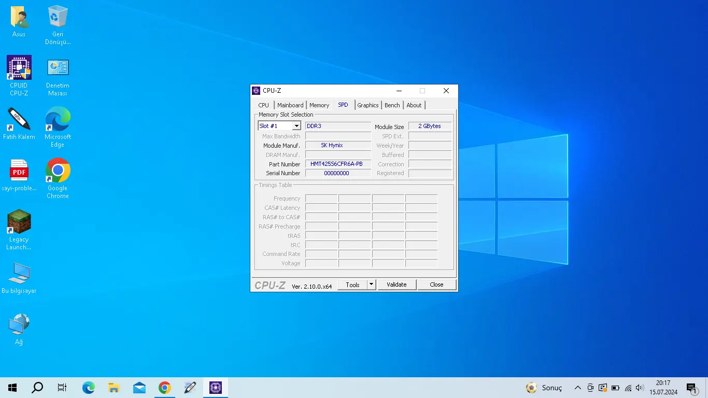Show hidden tray icons chevron

(x=578, y=388)
